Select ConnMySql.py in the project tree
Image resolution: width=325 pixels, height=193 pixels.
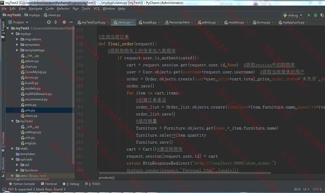(x=36, y=72)
